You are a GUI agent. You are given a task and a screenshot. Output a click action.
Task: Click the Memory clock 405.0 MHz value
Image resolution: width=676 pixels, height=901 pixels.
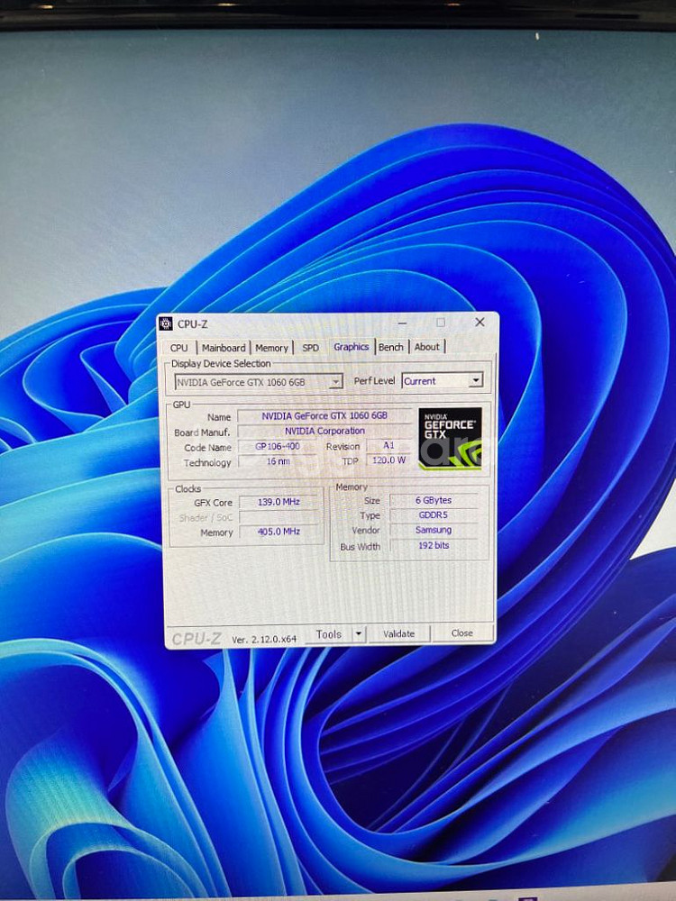[279, 532]
